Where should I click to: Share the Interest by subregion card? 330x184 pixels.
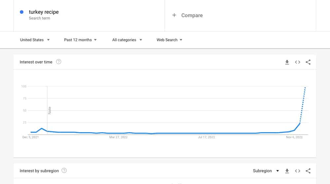pos(308,171)
